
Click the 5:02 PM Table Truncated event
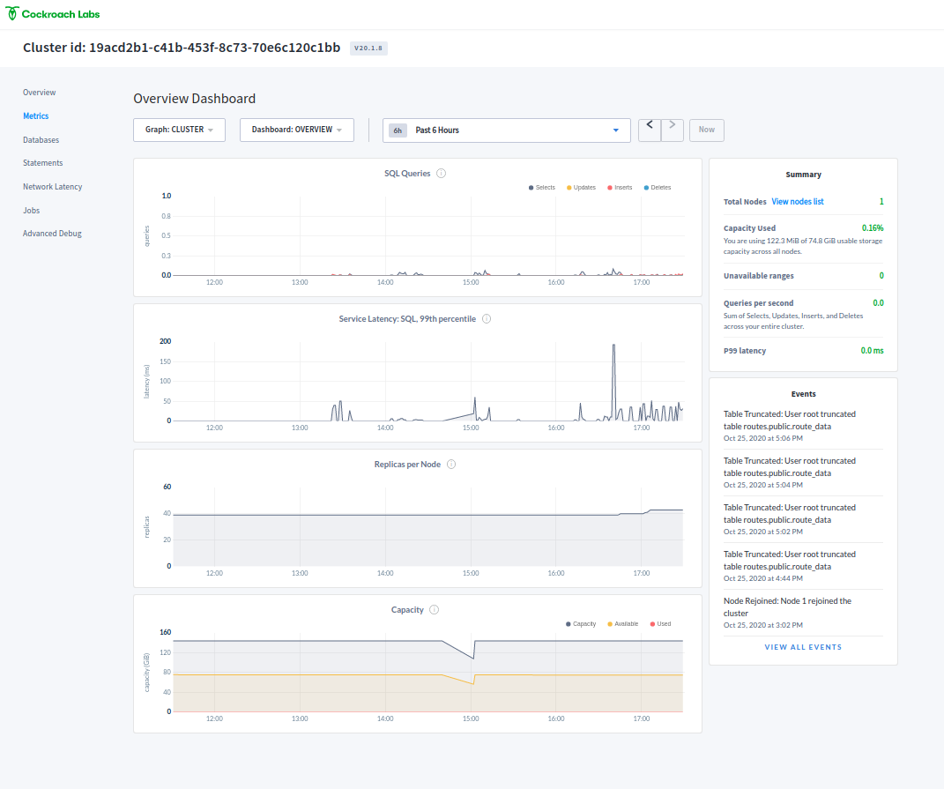(x=803, y=519)
